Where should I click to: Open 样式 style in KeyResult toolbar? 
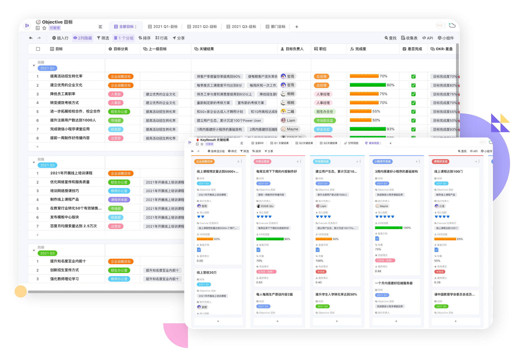pos(232,151)
